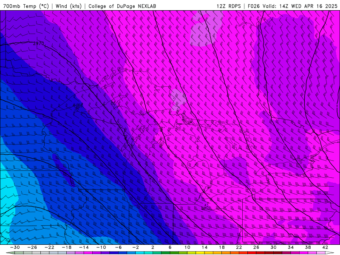The width and height of the screenshot is (340, 255).
Task: Click the '42' colorbar tick label
Action: pyautogui.click(x=325, y=247)
